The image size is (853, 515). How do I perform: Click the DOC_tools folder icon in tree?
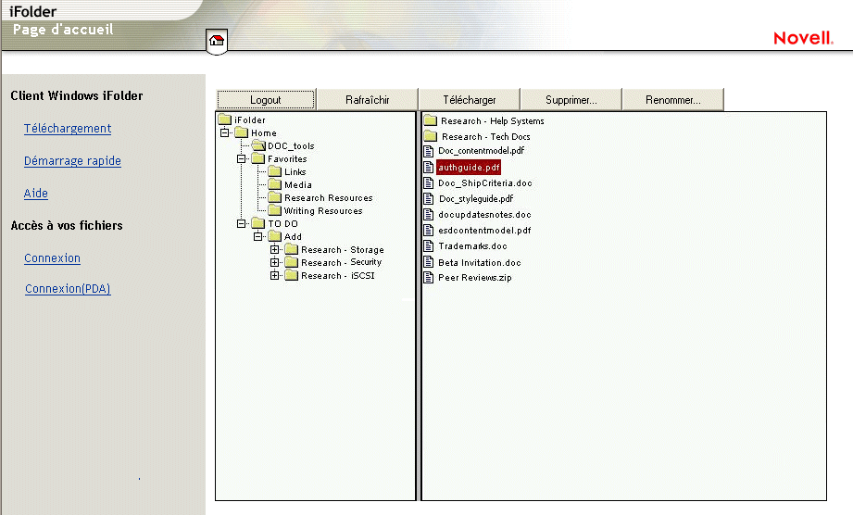[x=258, y=145]
